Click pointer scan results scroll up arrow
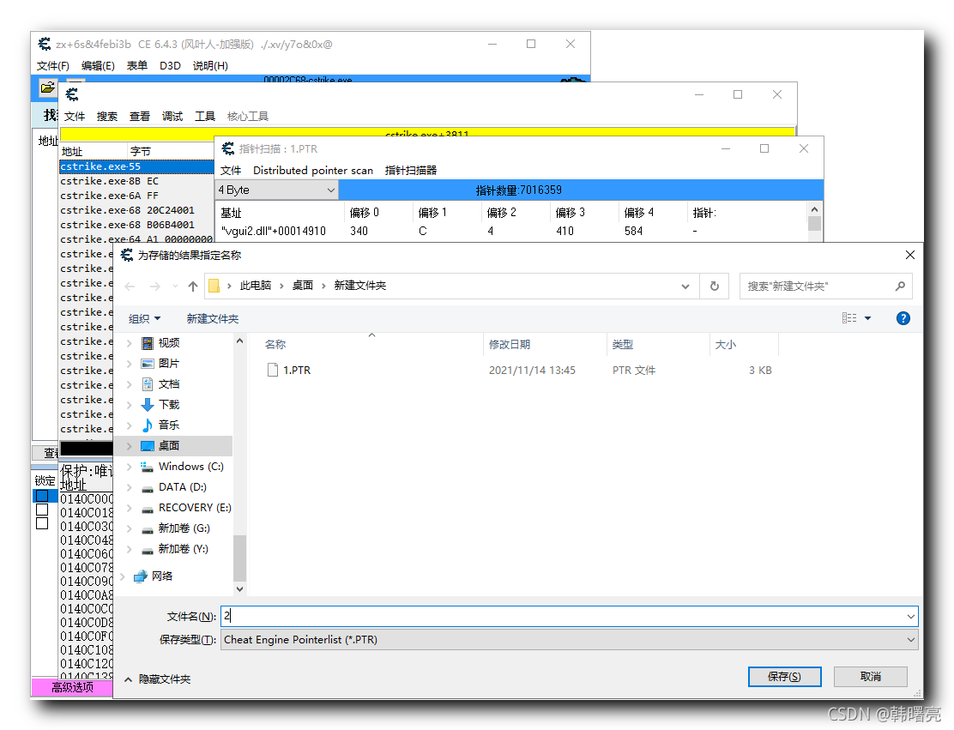954x730 pixels. click(x=815, y=209)
